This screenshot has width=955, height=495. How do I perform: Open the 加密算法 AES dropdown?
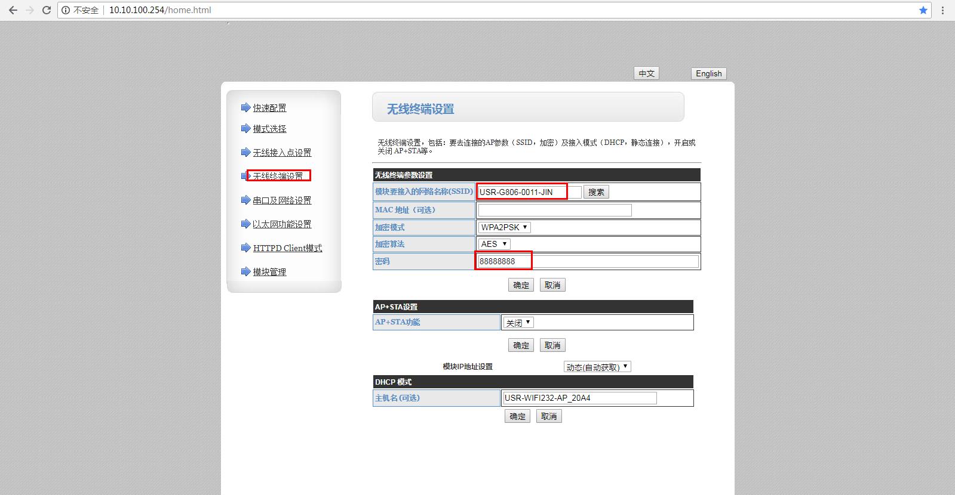tap(495, 244)
